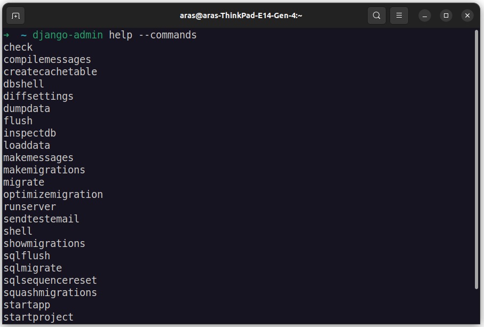Image resolution: width=484 pixels, height=327 pixels.
Task: Click the word sqlsequencereset
Action: 50,281
